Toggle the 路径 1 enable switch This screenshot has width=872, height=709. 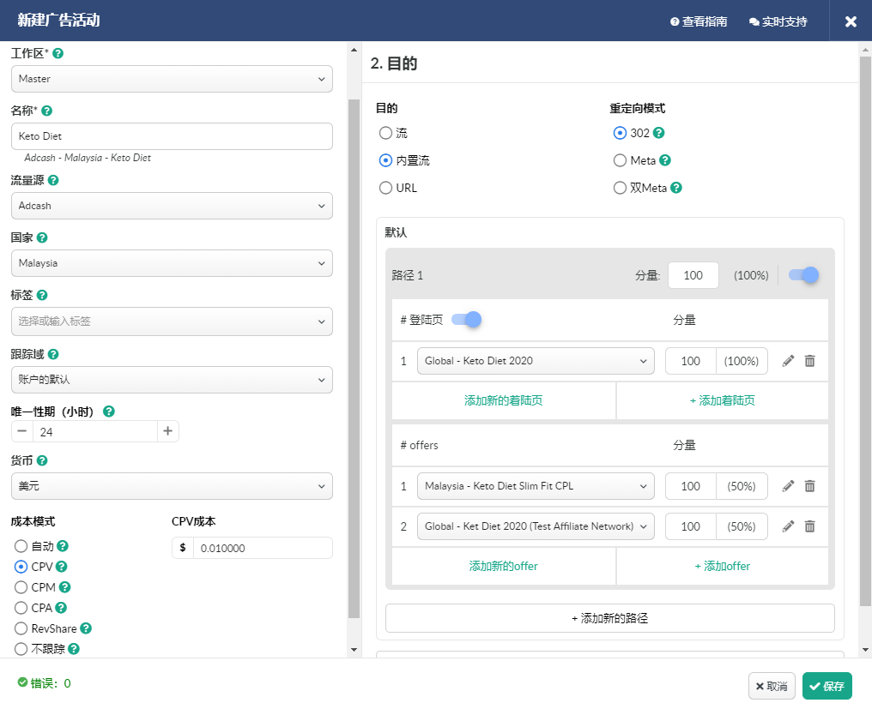click(x=803, y=275)
